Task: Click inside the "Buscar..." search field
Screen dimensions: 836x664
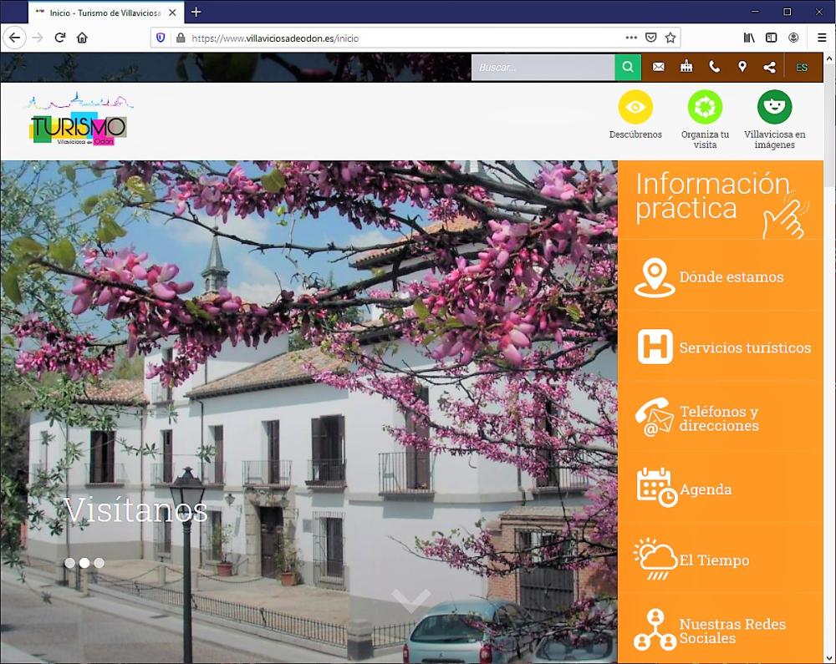Action: pos(542,67)
